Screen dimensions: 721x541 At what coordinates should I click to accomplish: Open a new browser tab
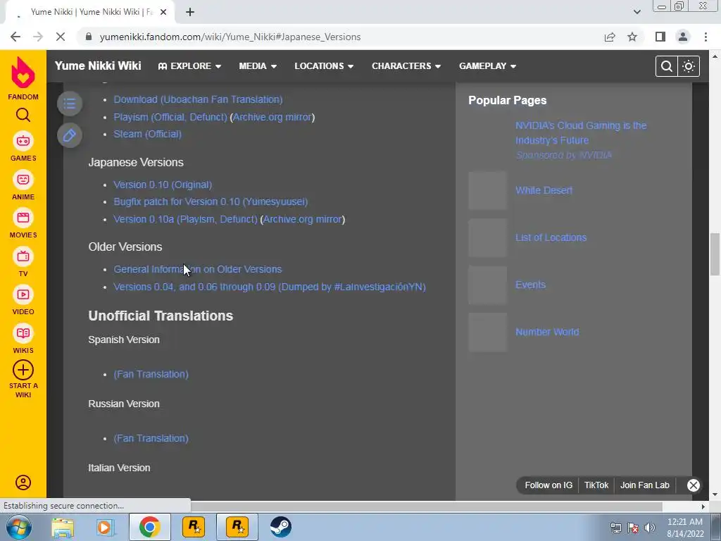pyautogui.click(x=190, y=12)
